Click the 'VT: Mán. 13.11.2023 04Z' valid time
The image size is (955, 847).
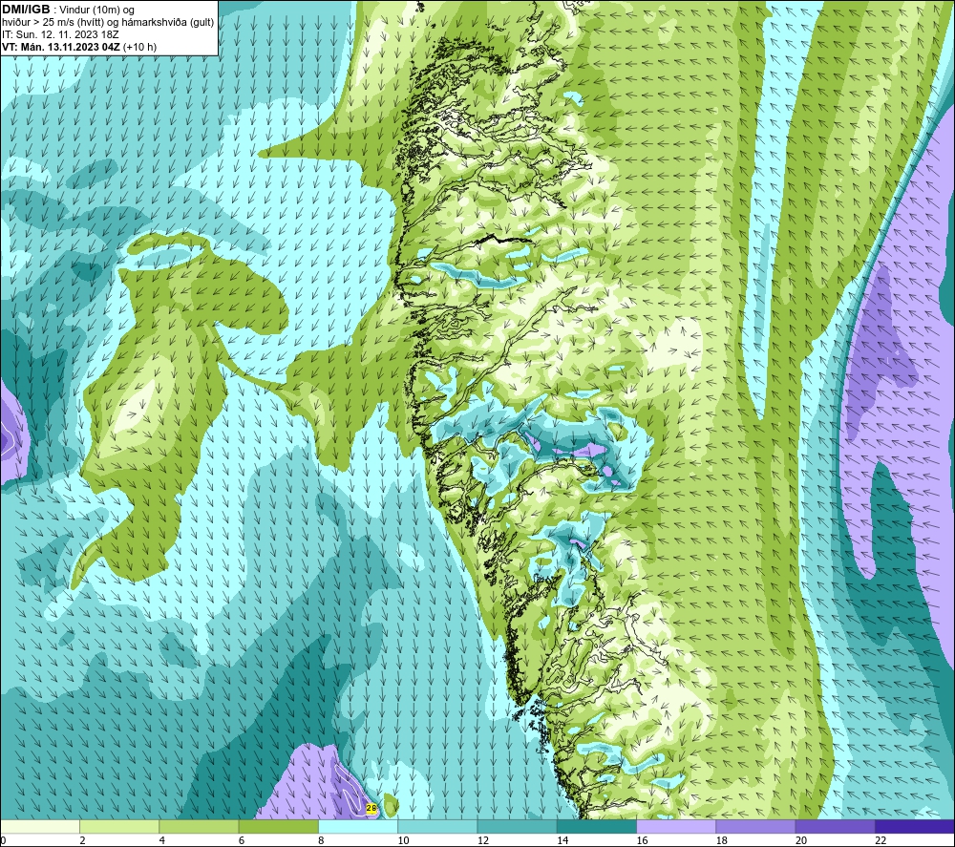[x=61, y=47]
